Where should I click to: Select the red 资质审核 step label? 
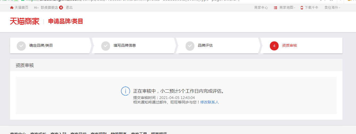tap(290, 45)
